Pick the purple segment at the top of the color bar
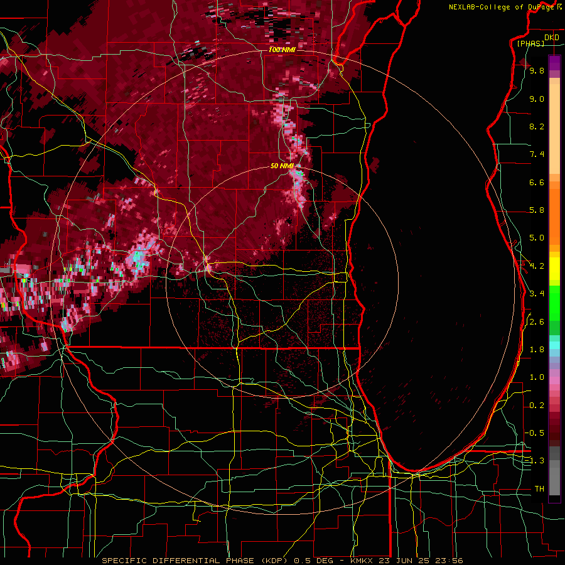Screen dimensions: 565x565 554,63
